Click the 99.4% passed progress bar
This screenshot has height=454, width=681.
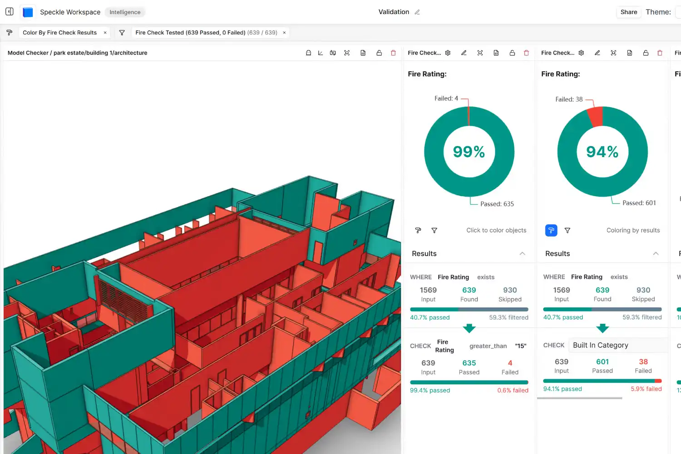469,382
